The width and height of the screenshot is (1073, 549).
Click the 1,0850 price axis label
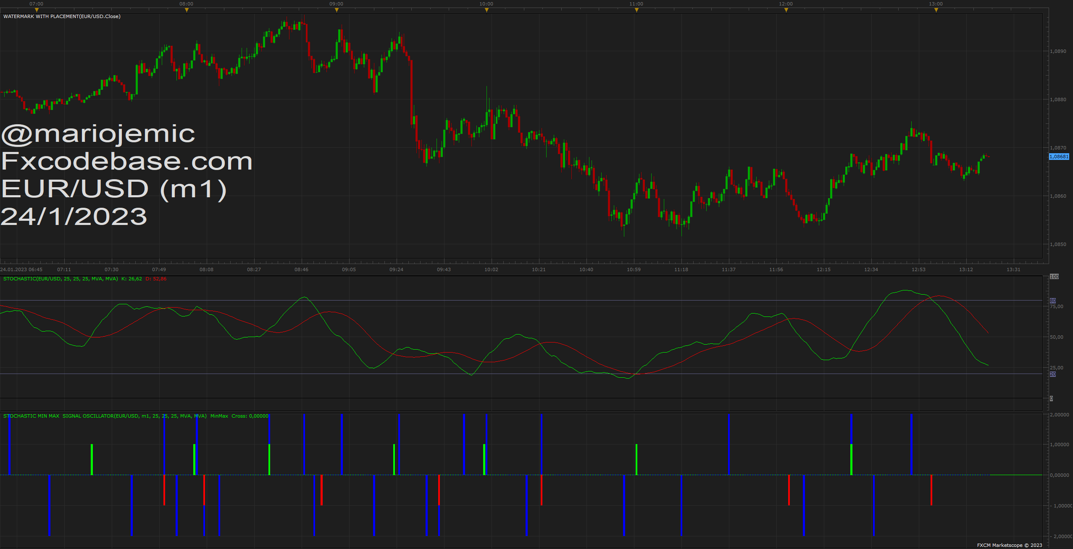(x=1058, y=244)
